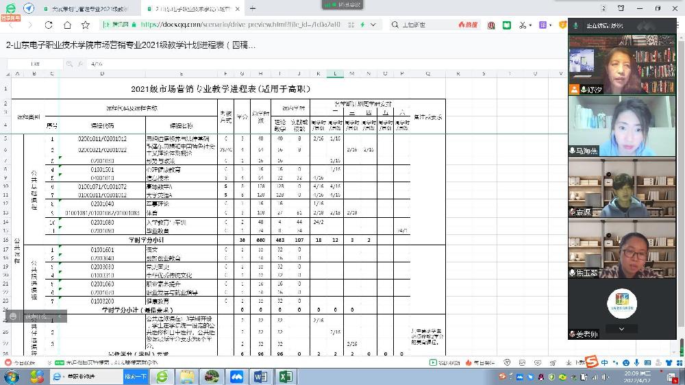Click the scissors screenshot tool icon
685x385 pixels.
point(522,25)
